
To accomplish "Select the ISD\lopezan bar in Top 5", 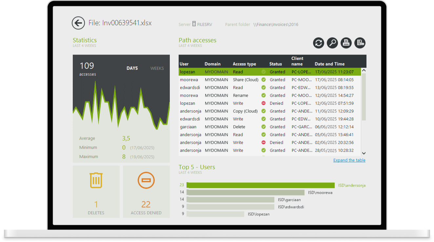I will point(215,214).
